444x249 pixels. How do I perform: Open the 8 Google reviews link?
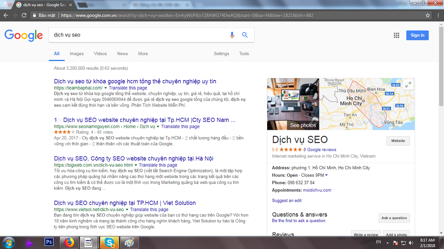point(320,150)
